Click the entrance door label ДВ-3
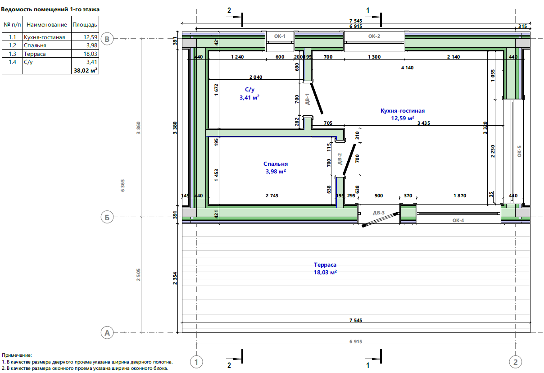This screenshot has height=373, width=544. click(379, 213)
